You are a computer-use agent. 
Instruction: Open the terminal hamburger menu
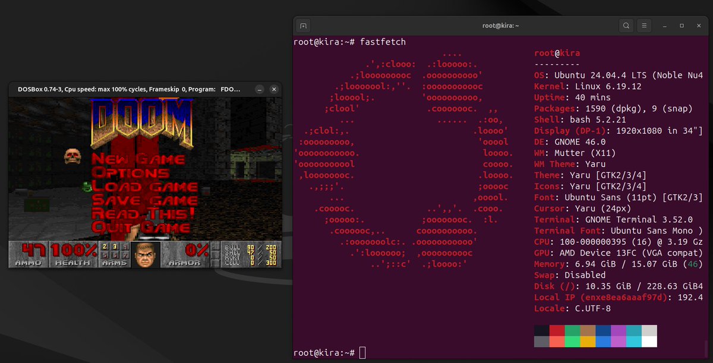(645, 26)
